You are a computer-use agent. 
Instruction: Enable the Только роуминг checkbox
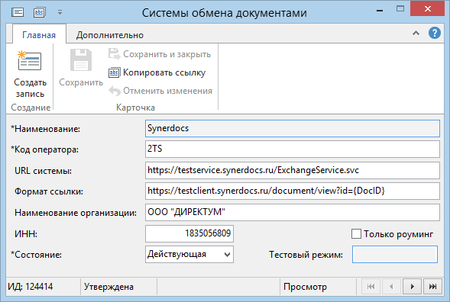[x=356, y=234]
